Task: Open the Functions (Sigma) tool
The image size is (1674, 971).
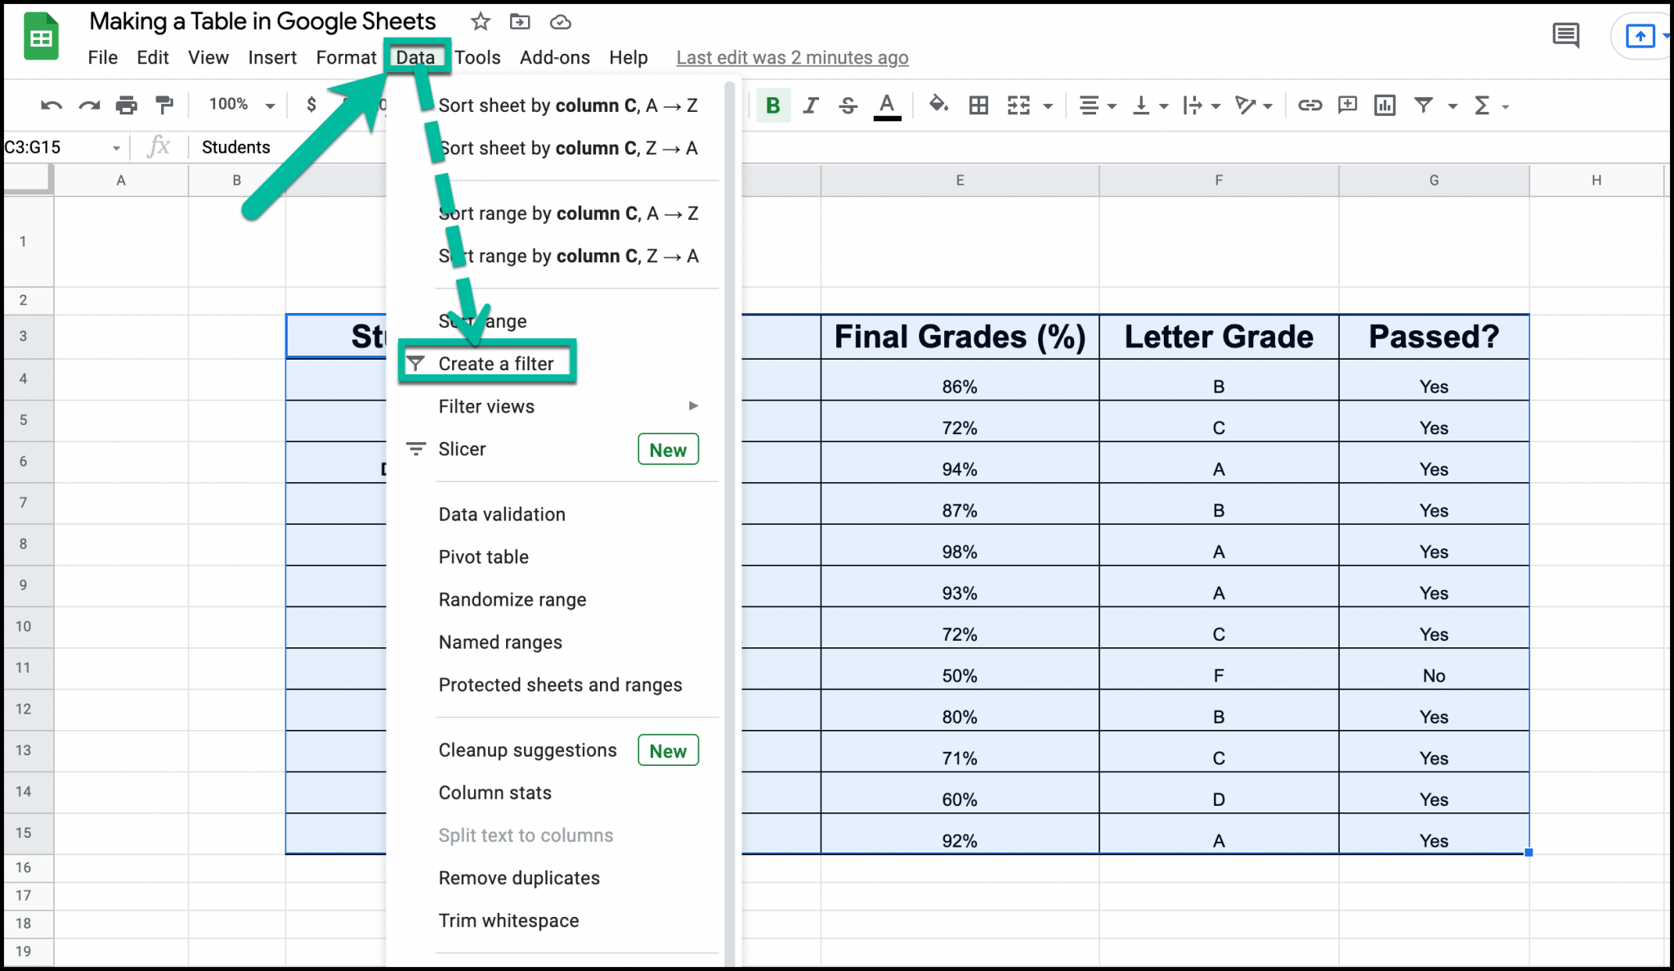Action: (1482, 105)
